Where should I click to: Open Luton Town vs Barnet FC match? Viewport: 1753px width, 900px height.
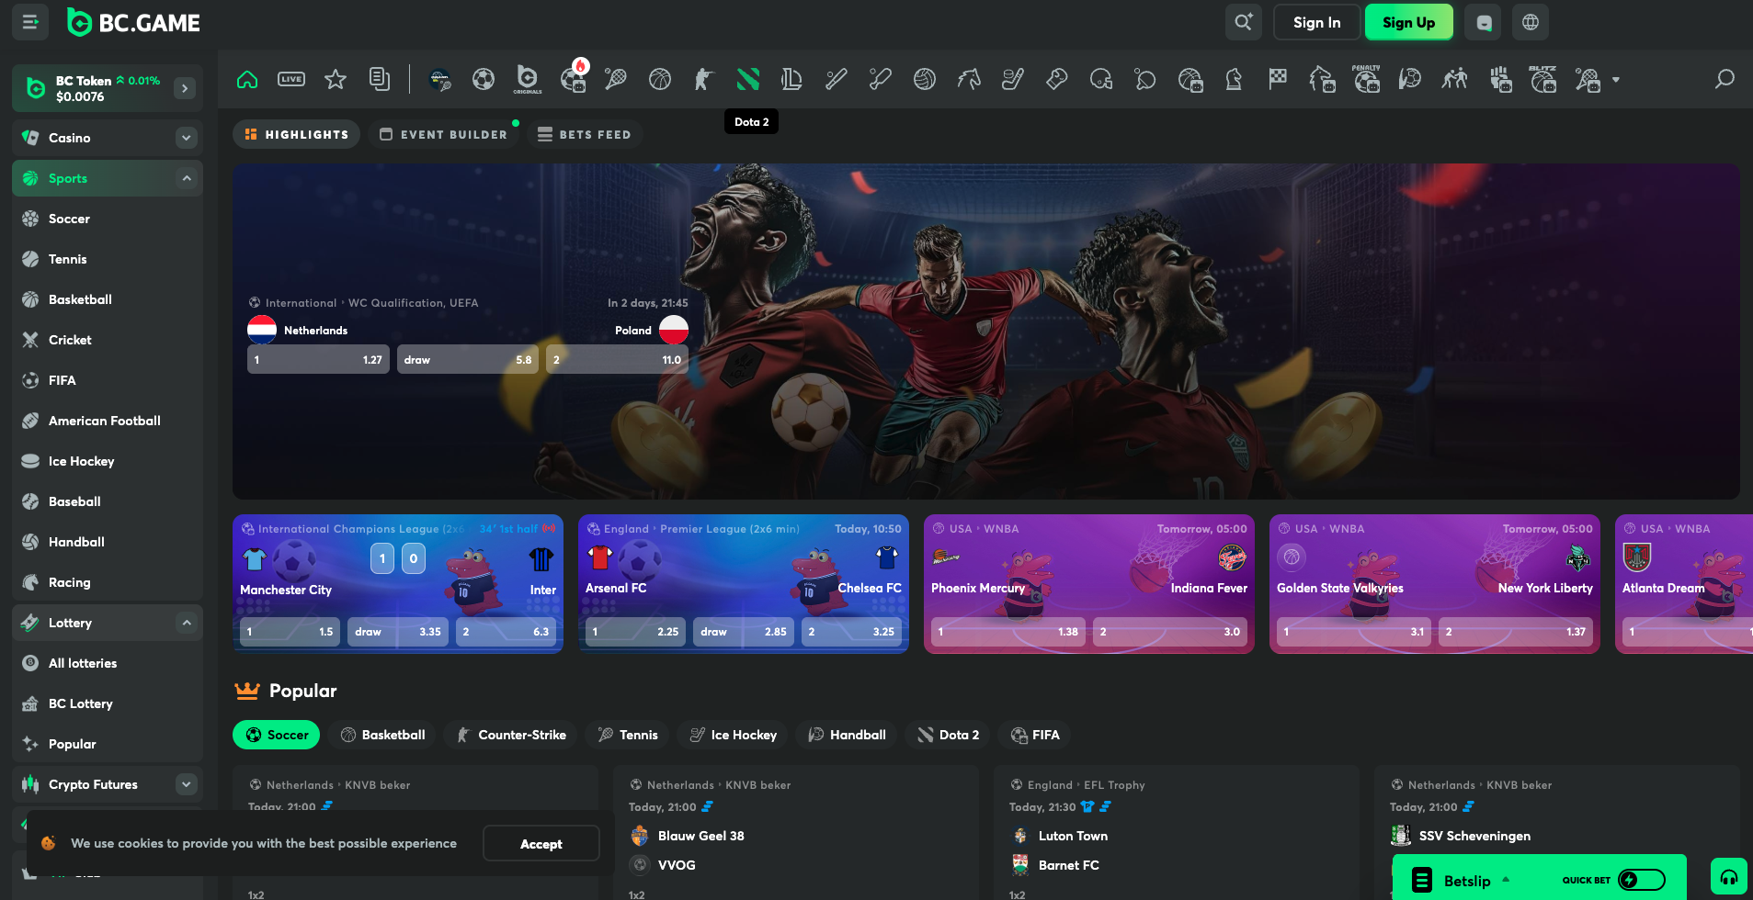[1177, 850]
